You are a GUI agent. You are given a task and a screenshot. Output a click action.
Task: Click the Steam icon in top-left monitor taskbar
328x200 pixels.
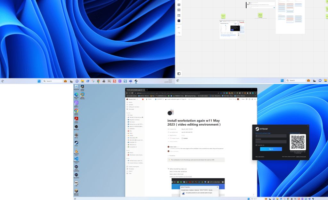[136, 81]
